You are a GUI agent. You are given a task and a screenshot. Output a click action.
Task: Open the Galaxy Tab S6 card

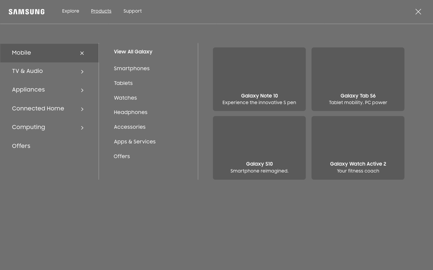pyautogui.click(x=358, y=79)
